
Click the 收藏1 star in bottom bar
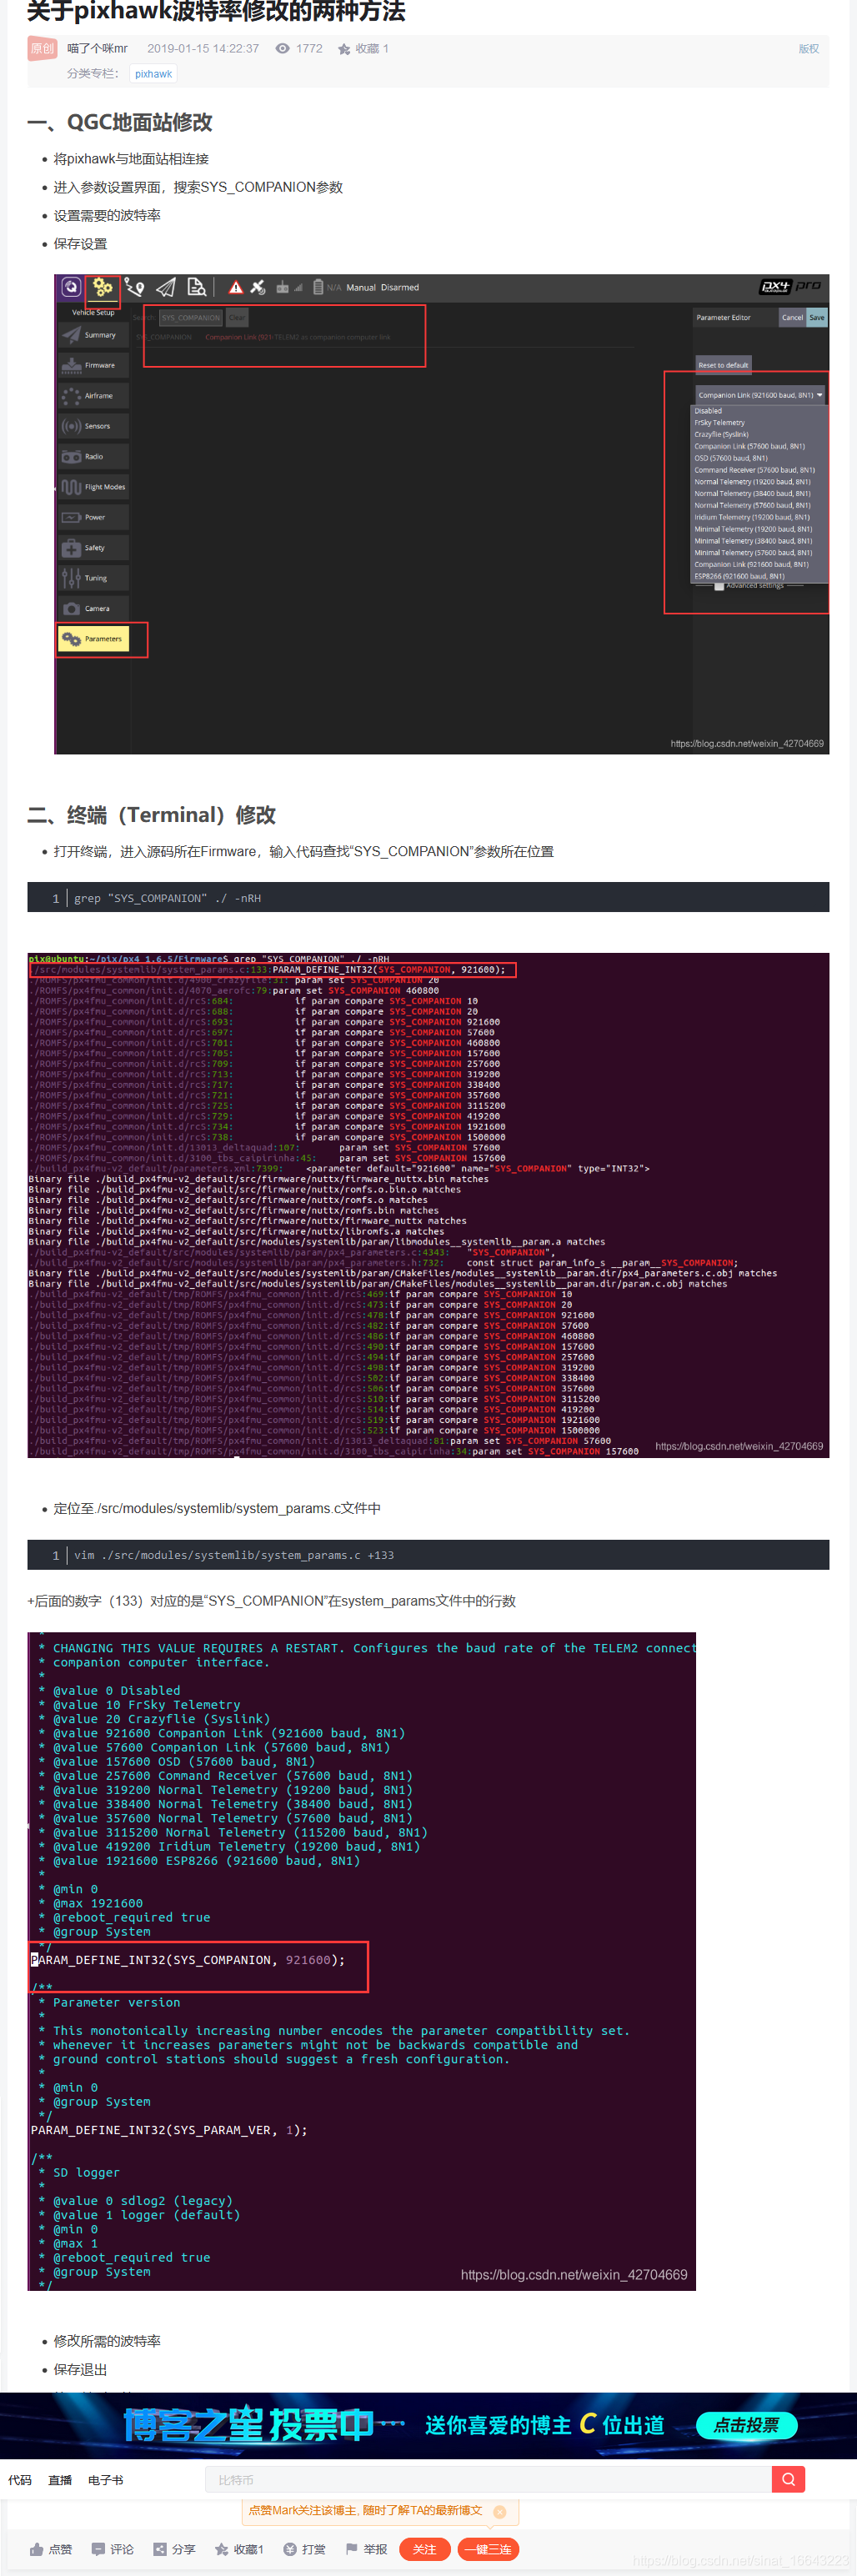click(222, 2549)
